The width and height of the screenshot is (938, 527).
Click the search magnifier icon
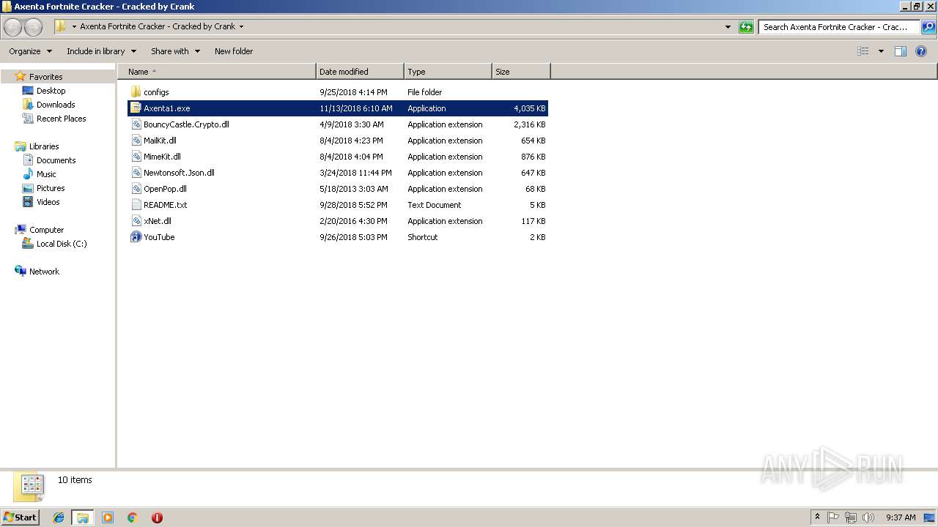[x=928, y=27]
